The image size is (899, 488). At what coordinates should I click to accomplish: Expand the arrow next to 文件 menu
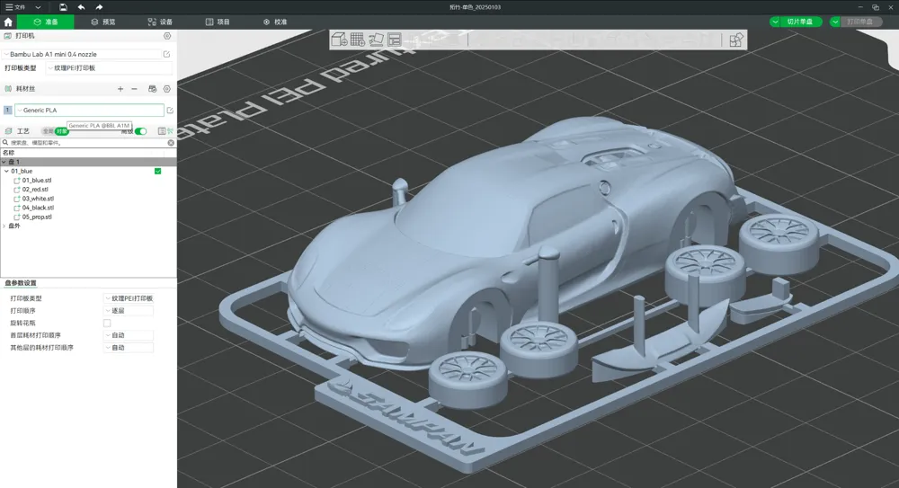click(38, 7)
